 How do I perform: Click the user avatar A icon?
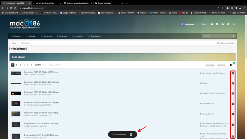[182, 24]
